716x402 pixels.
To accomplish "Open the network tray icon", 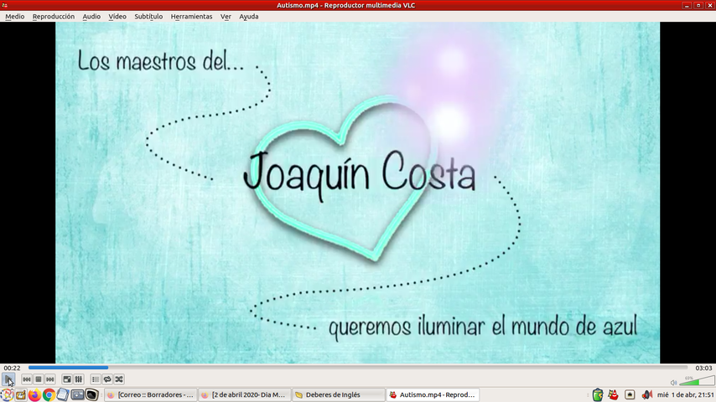I will click(x=630, y=394).
